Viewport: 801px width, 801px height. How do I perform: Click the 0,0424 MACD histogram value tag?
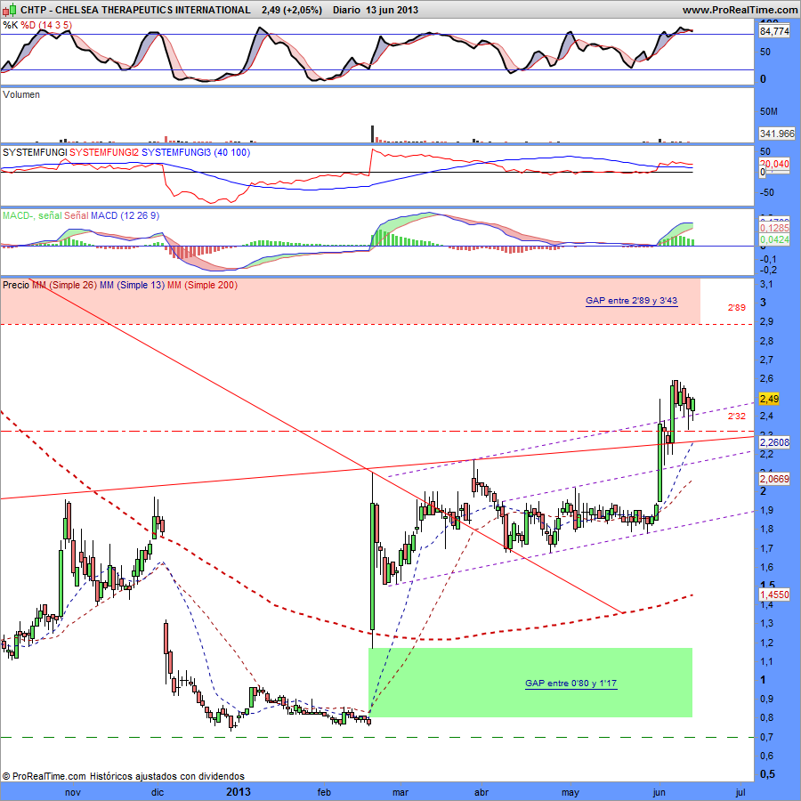pos(774,239)
